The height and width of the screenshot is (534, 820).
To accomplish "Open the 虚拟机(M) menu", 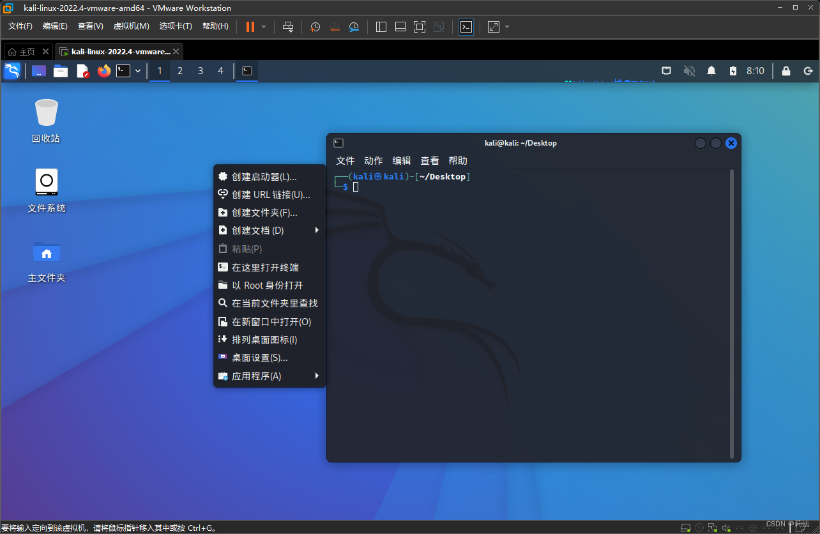I will point(131,26).
